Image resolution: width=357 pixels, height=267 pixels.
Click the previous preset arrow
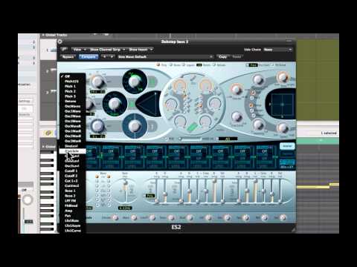point(105,57)
